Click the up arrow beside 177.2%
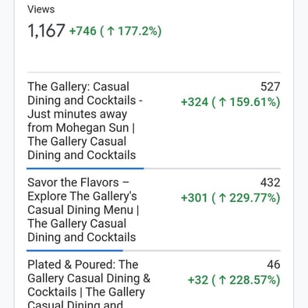This screenshot has height=308, width=308. click(111, 31)
